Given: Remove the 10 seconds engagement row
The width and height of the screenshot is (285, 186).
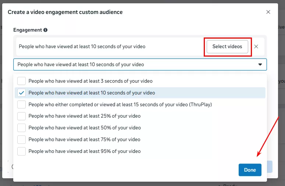Looking at the screenshot, I should pyautogui.click(x=256, y=46).
